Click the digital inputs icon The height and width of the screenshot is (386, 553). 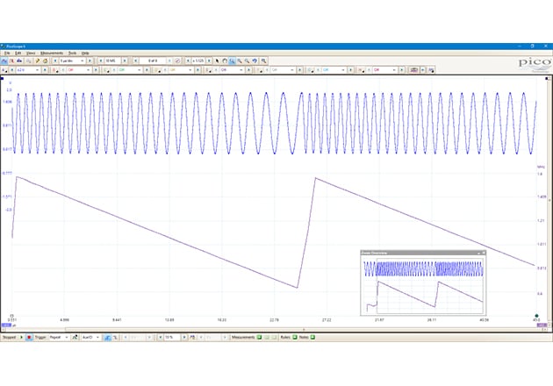point(414,70)
